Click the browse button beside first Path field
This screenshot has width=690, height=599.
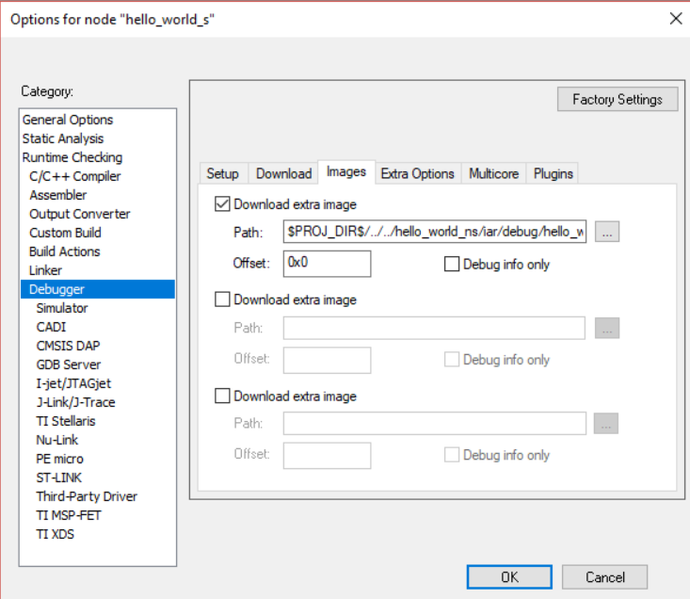pyautogui.click(x=607, y=233)
